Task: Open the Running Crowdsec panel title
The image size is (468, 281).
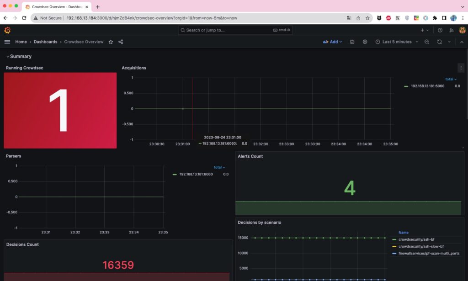Action: [25, 68]
